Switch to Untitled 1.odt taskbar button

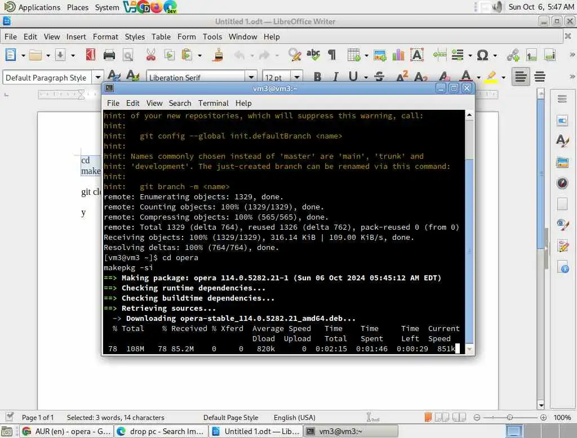[256, 431]
